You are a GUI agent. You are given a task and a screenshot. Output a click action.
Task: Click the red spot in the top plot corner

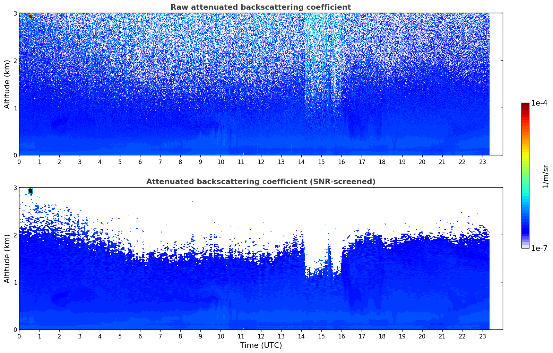(31, 16)
